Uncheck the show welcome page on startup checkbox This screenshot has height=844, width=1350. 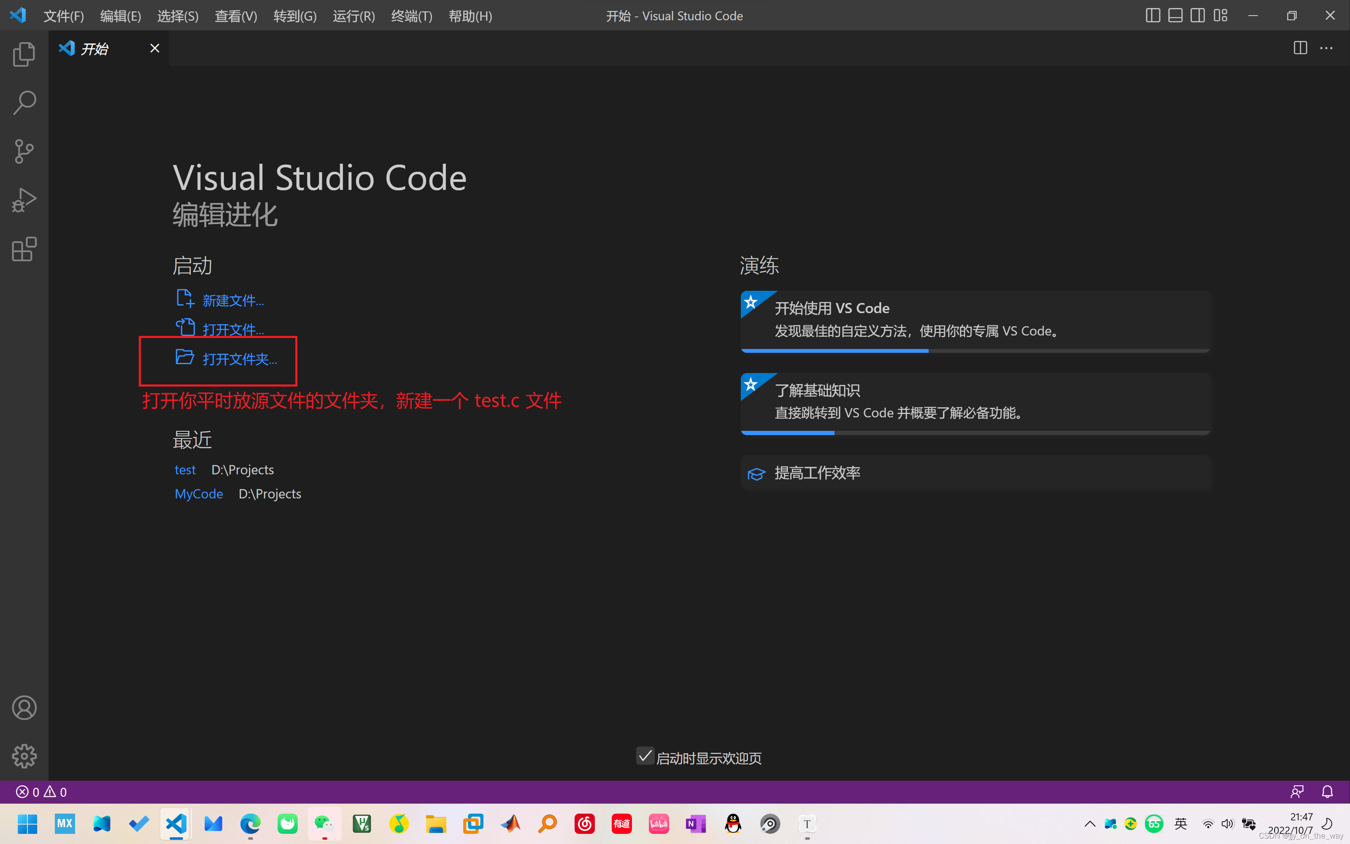pos(645,756)
